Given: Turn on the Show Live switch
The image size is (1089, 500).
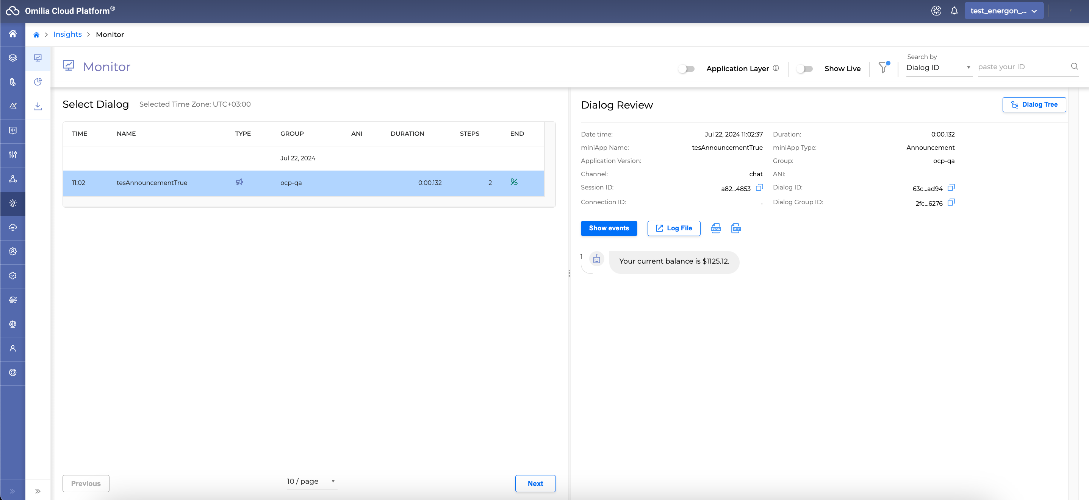Looking at the screenshot, I should coord(804,69).
